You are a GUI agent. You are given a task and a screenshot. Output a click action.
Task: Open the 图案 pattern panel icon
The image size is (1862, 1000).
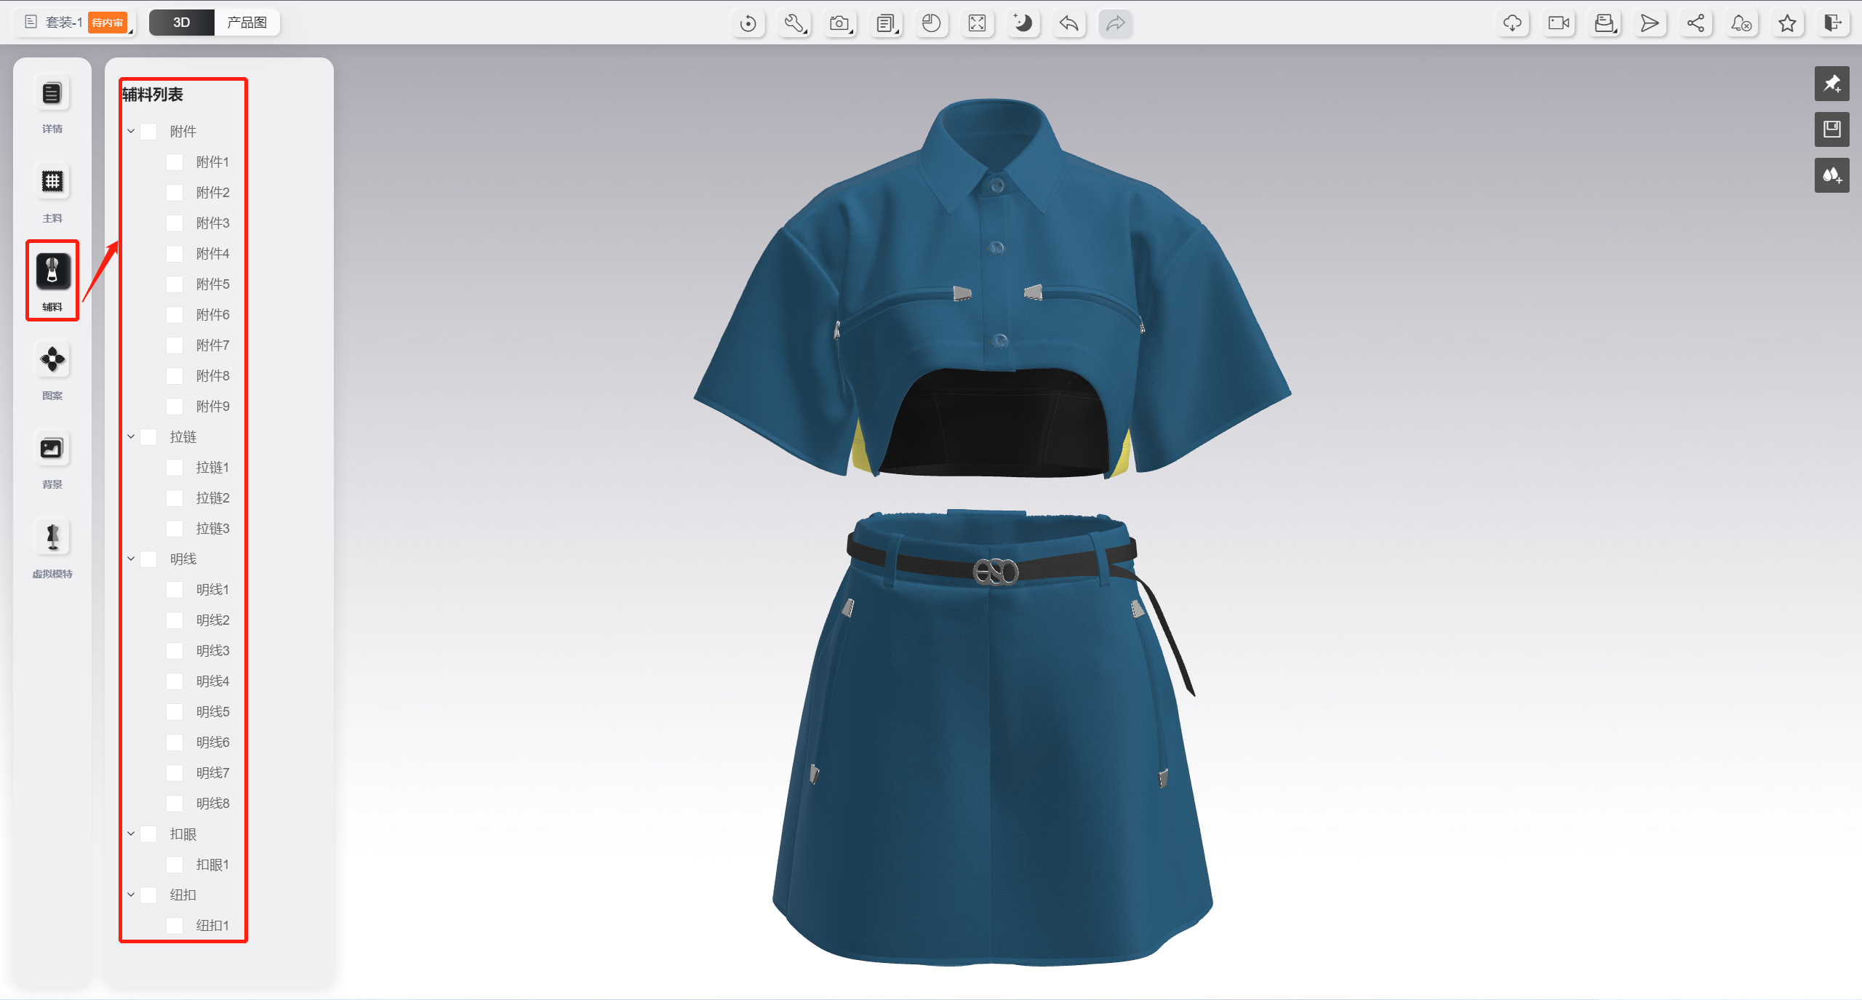(52, 359)
